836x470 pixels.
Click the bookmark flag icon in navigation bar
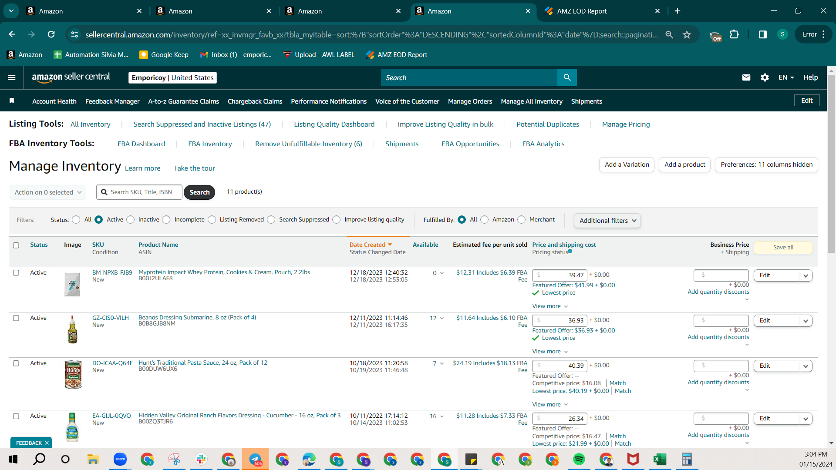pos(12,101)
